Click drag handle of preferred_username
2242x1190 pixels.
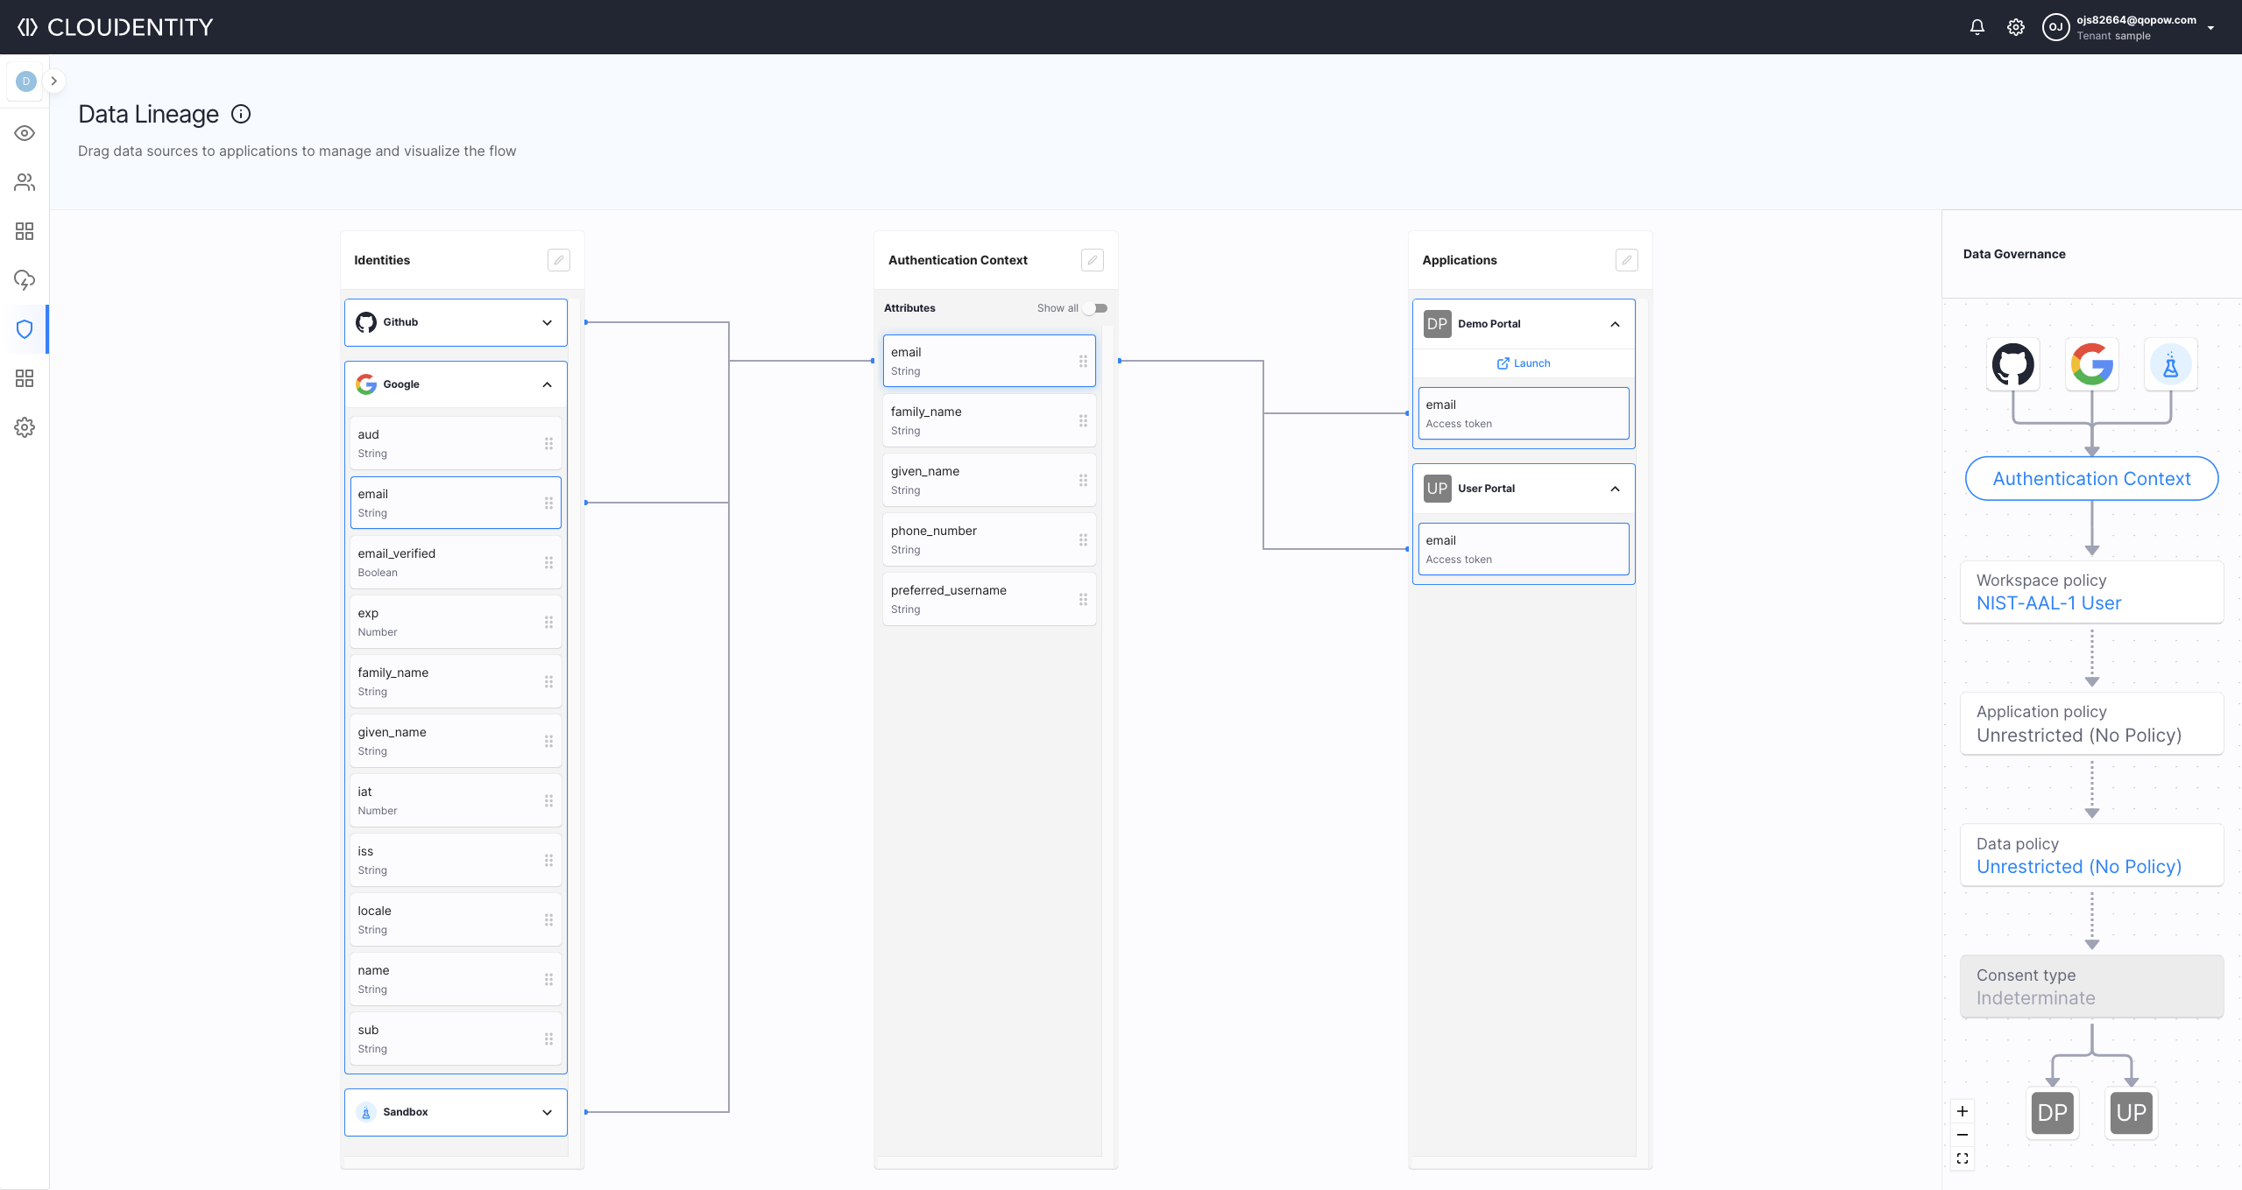tap(1083, 599)
